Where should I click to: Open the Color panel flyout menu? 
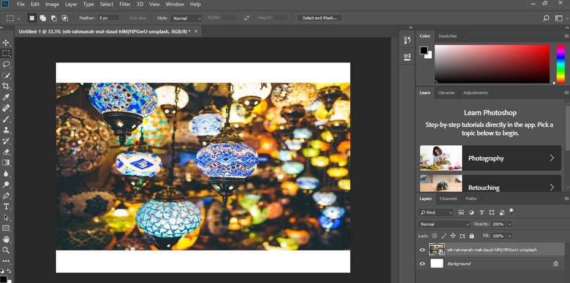(x=566, y=36)
